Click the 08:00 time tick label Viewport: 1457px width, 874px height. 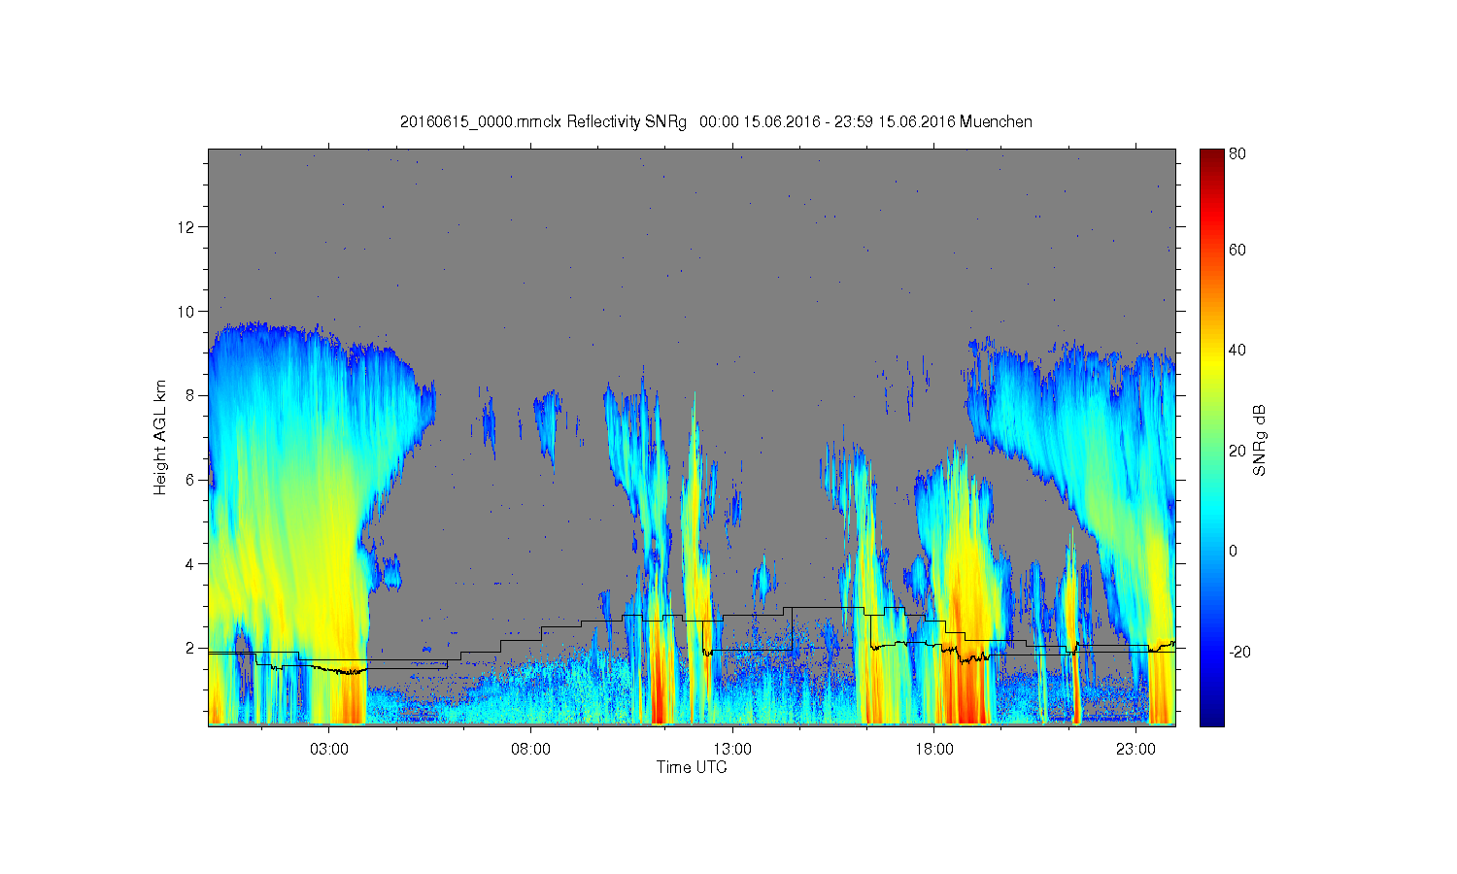[531, 750]
